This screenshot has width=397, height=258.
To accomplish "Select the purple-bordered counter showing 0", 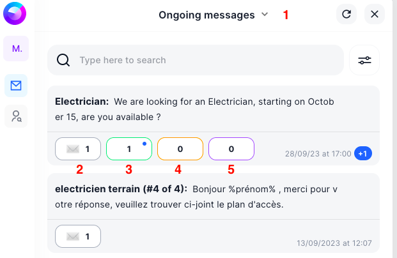I will click(231, 149).
